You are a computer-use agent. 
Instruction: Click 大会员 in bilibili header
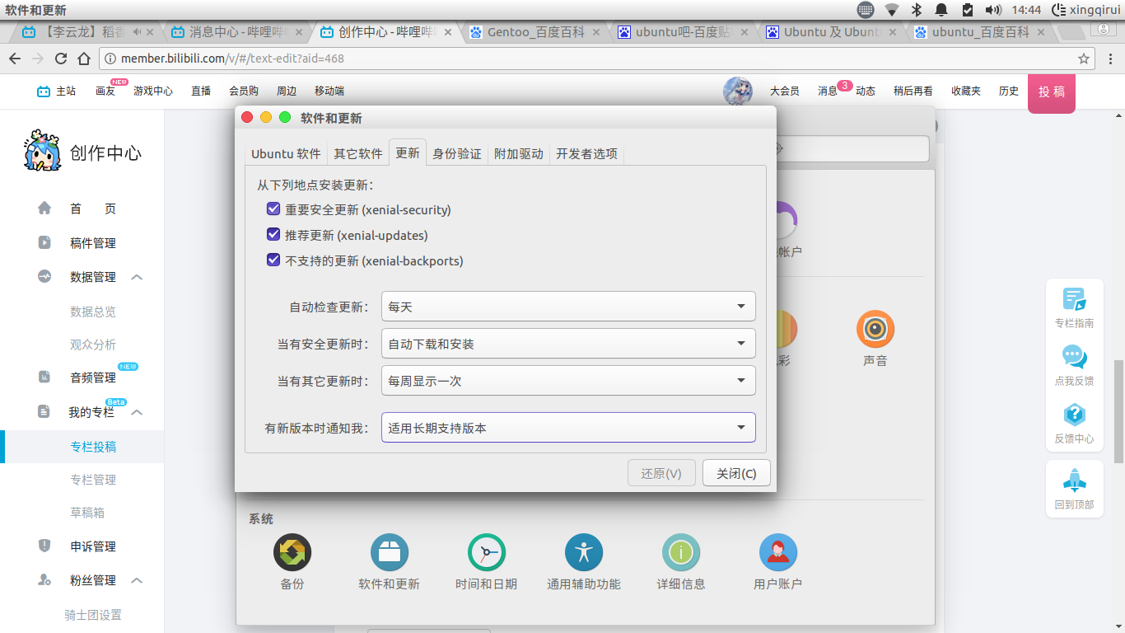pos(785,91)
